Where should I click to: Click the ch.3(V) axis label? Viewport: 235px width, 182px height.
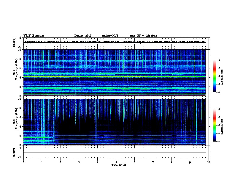14,153
